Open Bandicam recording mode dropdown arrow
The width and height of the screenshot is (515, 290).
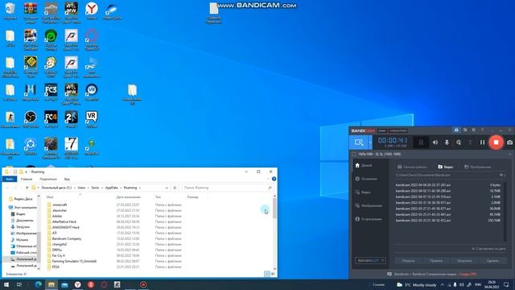370,143
